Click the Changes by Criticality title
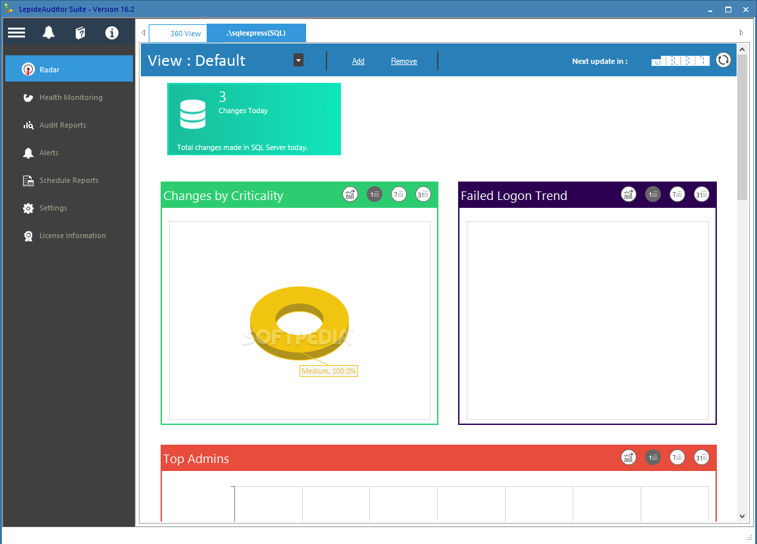 tap(223, 196)
